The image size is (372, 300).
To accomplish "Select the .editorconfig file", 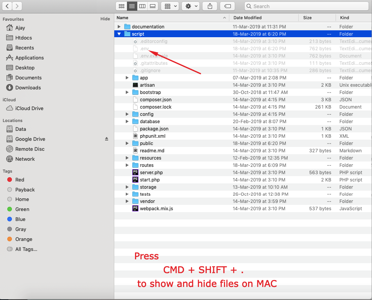I will [x=243, y=41].
